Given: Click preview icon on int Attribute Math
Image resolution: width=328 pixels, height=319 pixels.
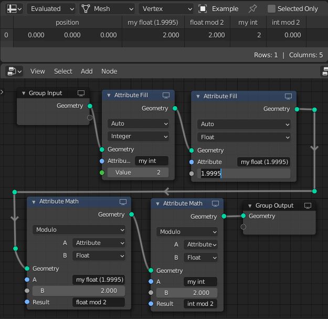Looking at the screenshot, I should click(215, 203).
